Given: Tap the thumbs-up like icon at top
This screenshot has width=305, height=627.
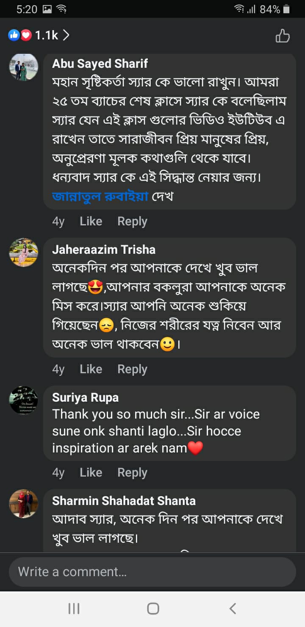Looking at the screenshot, I should (x=283, y=36).
